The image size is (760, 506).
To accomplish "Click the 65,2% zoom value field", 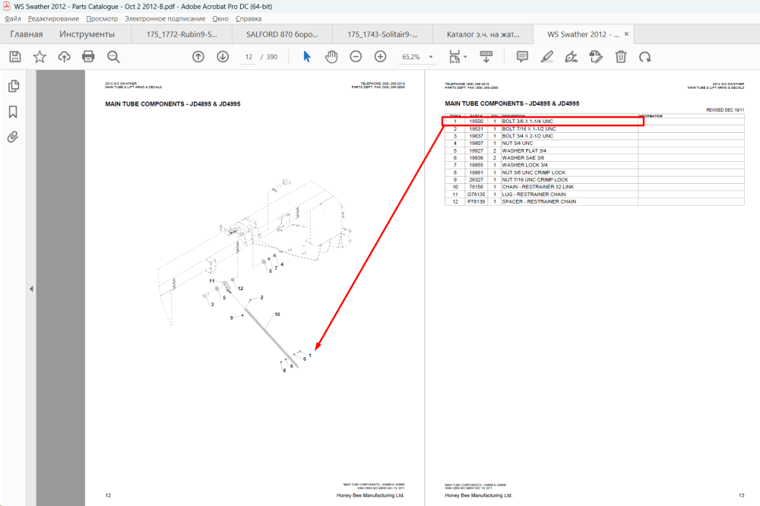I will click(411, 57).
